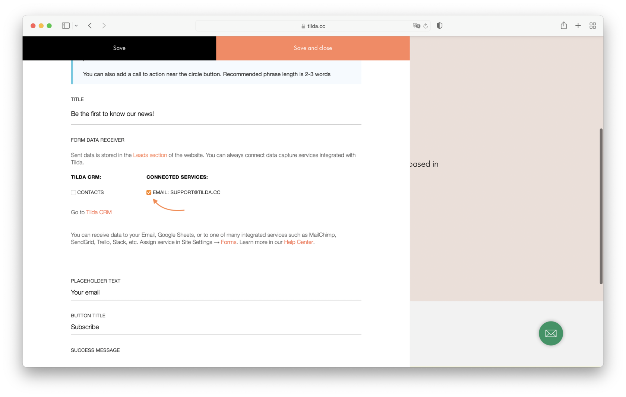Open the translate icon in address bar

[417, 26]
